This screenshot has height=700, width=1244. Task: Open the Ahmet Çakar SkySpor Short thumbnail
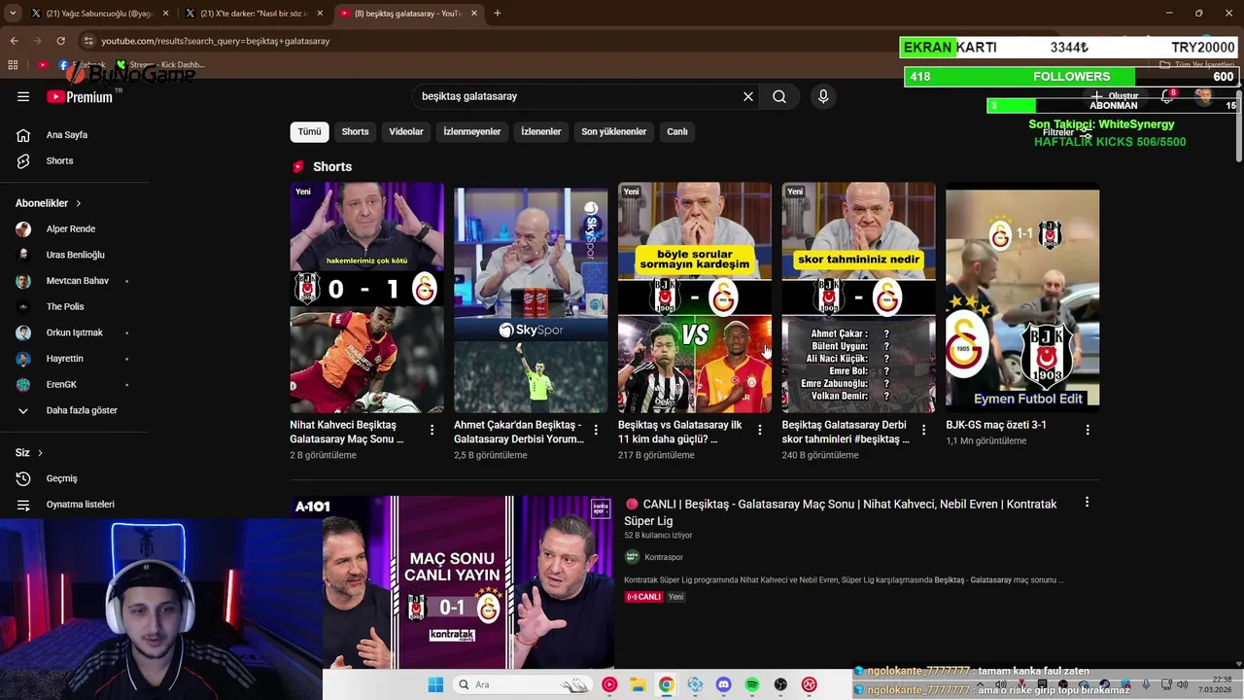[x=531, y=297]
